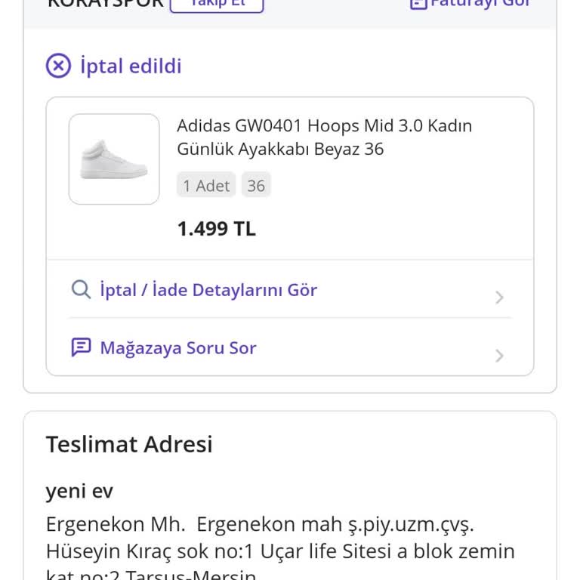Open the magnifier icon beside İptal / İade Detaylarını Gör

pos(81,289)
